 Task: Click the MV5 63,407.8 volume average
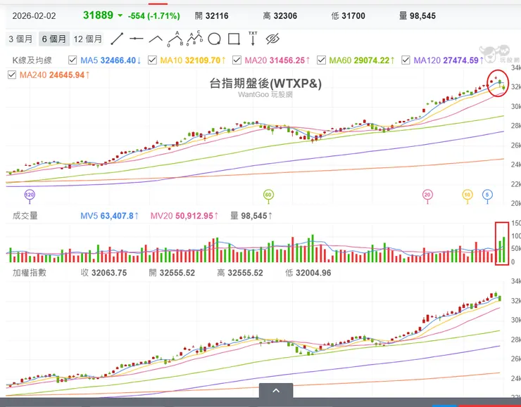click(110, 216)
